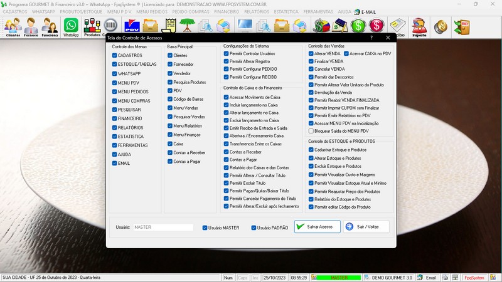Uncheck the ESTOQUE/TABELAS checkbox

[115, 65]
